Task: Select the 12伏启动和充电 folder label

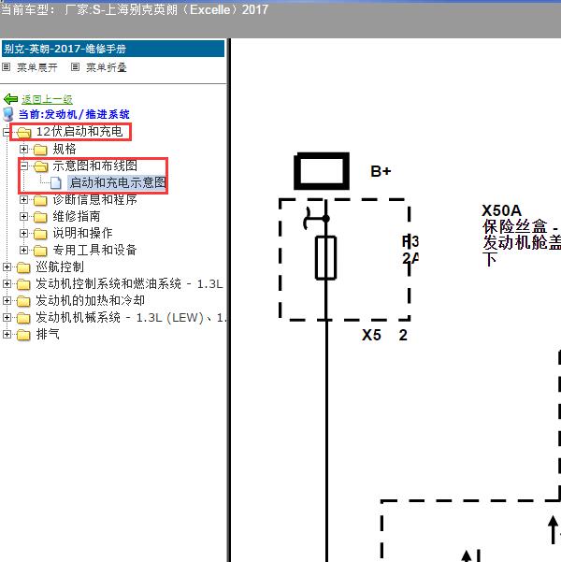Action: pyautogui.click(x=79, y=132)
